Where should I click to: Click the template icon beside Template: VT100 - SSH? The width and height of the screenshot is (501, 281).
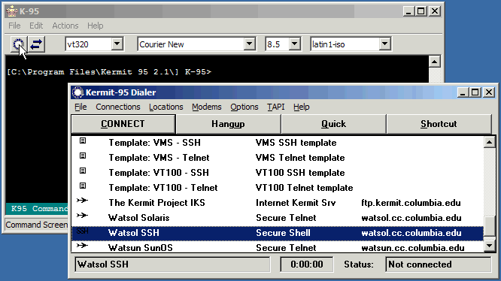tap(83, 171)
